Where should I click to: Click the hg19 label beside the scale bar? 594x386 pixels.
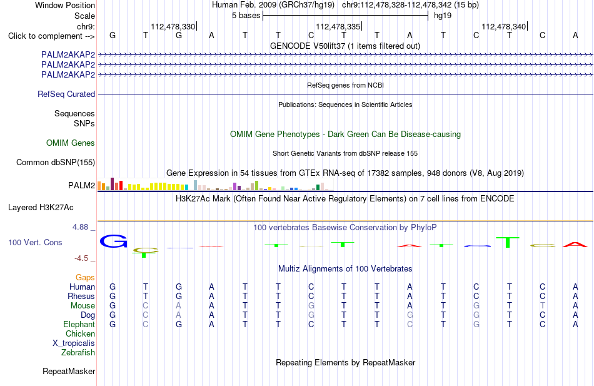[x=443, y=16]
